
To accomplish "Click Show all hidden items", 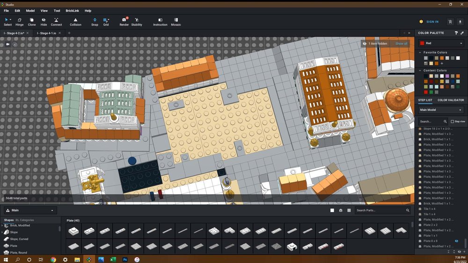I will point(401,43).
